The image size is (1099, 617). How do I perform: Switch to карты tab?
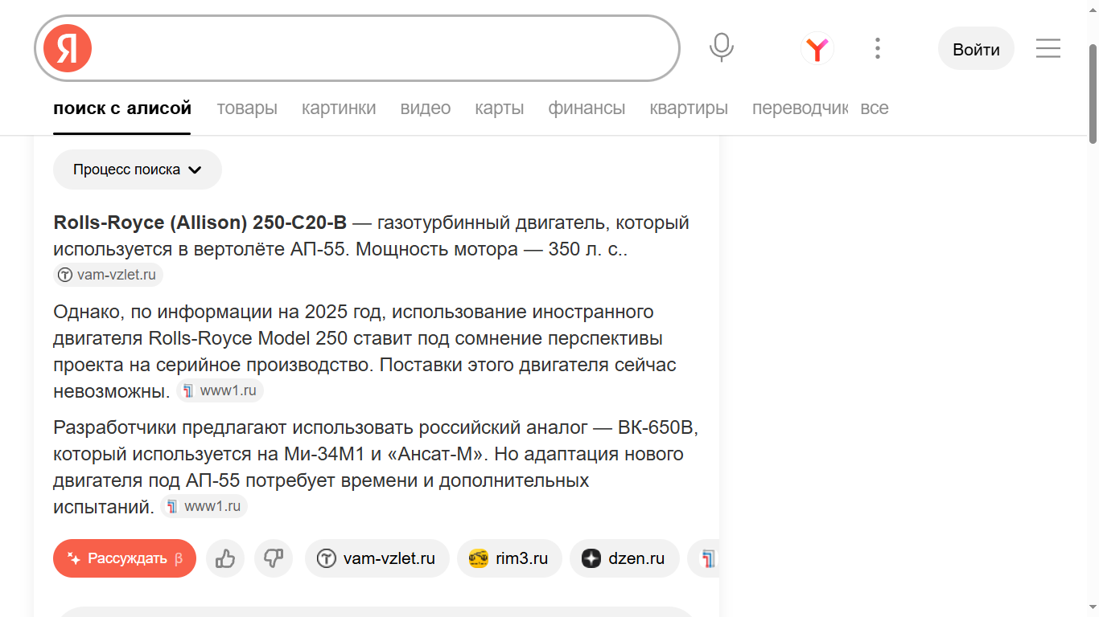coord(500,108)
